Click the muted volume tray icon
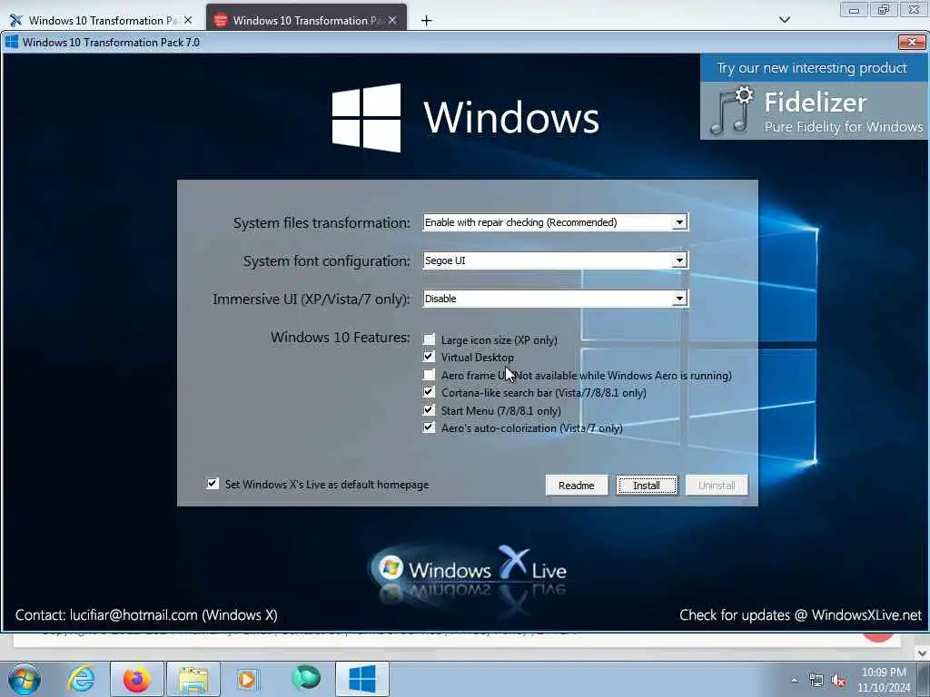 [838, 680]
